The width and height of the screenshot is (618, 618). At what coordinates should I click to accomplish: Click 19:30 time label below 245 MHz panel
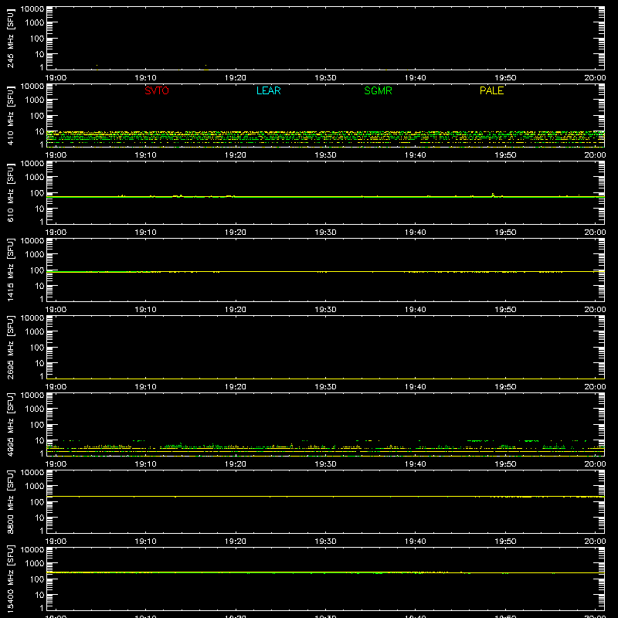(325, 78)
